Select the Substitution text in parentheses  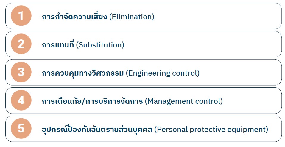[100, 45]
